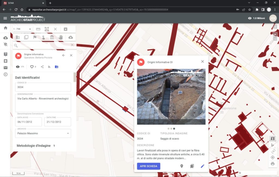
Task: Click the popup edit pencil icon
Action: (x=202, y=166)
